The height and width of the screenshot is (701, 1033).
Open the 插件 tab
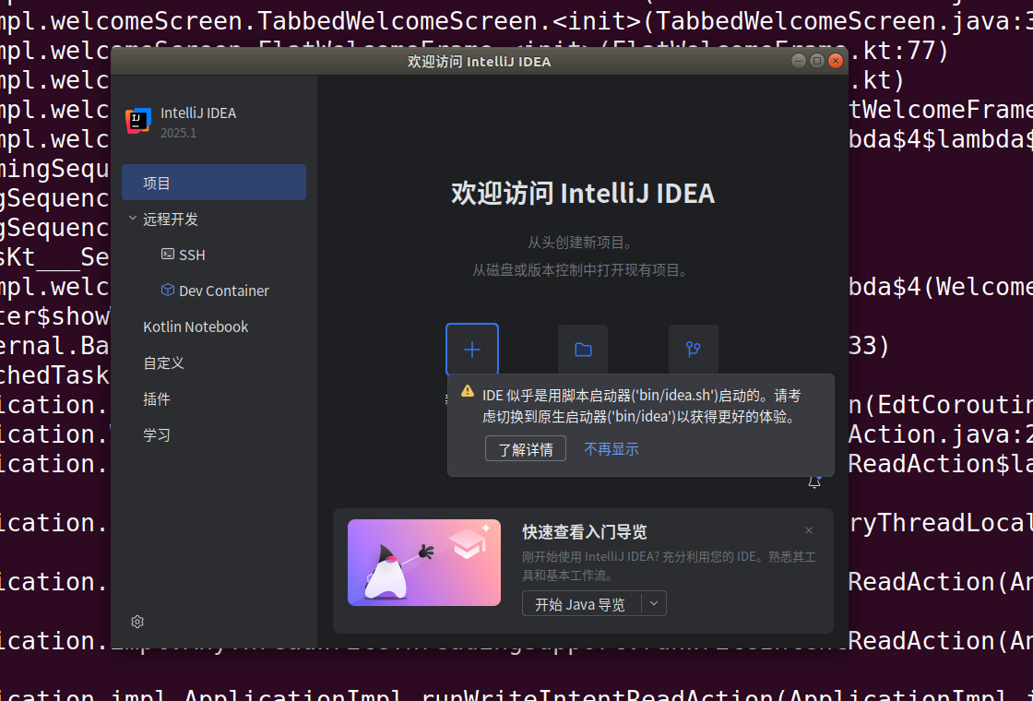click(x=157, y=399)
